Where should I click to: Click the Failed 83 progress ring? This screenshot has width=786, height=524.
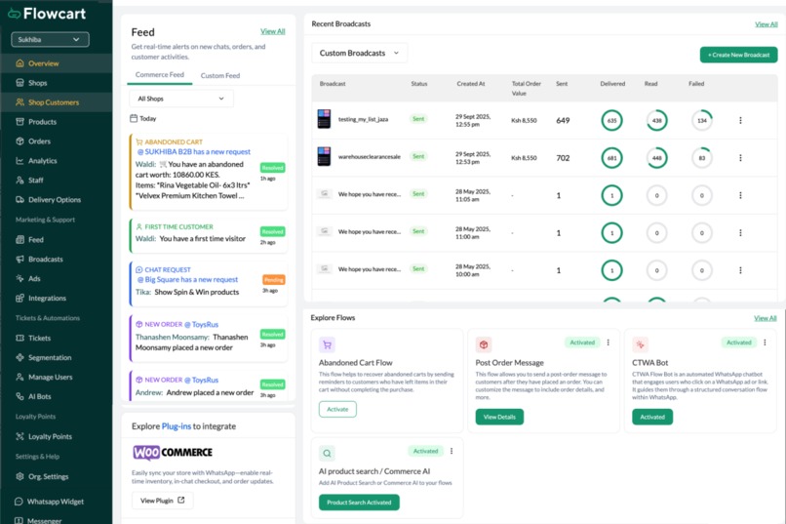point(702,158)
